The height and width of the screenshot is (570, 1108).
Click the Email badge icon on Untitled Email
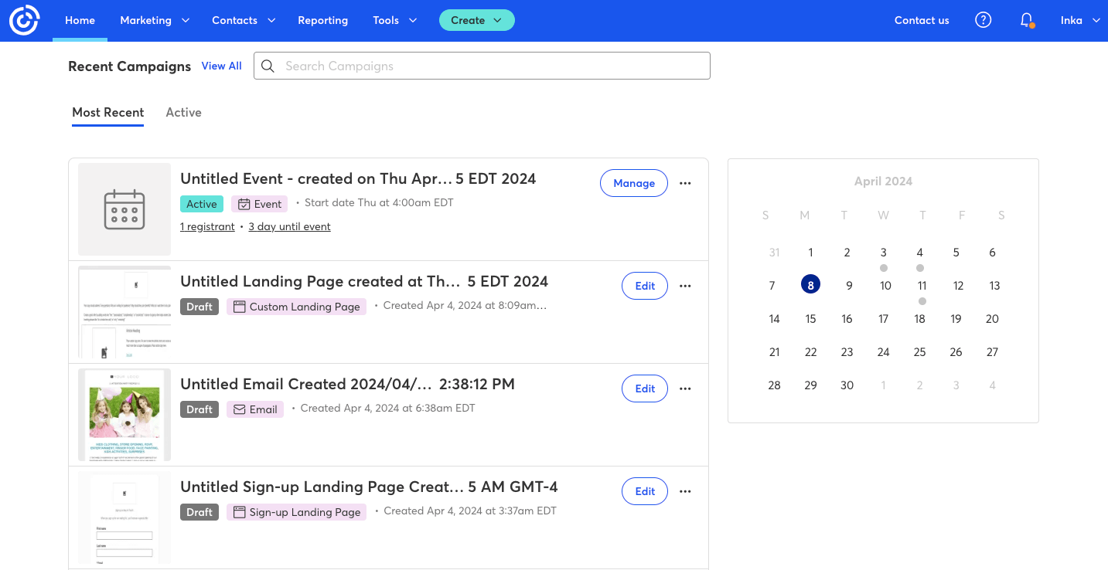pos(239,409)
